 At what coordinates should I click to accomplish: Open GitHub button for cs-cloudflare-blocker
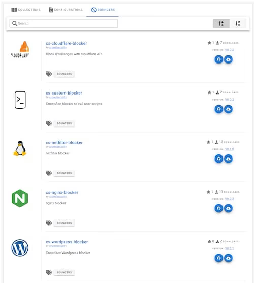219,59
